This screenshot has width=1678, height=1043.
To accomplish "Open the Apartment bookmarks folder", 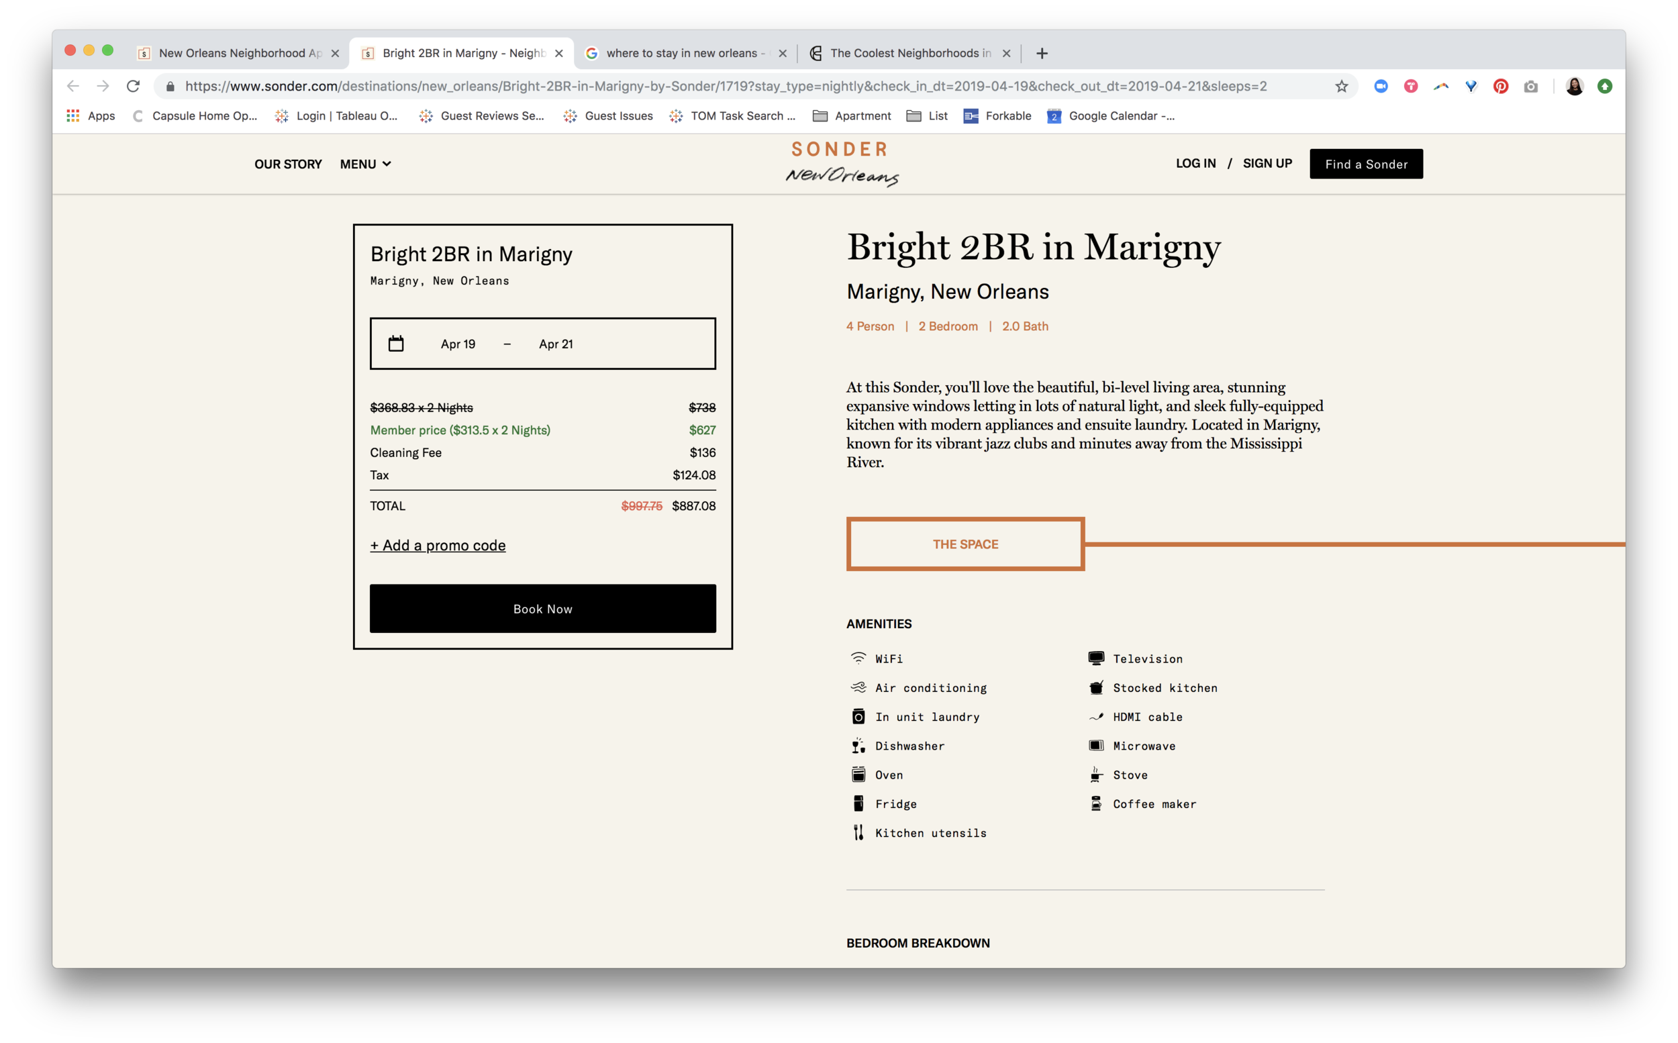I will coord(852,116).
